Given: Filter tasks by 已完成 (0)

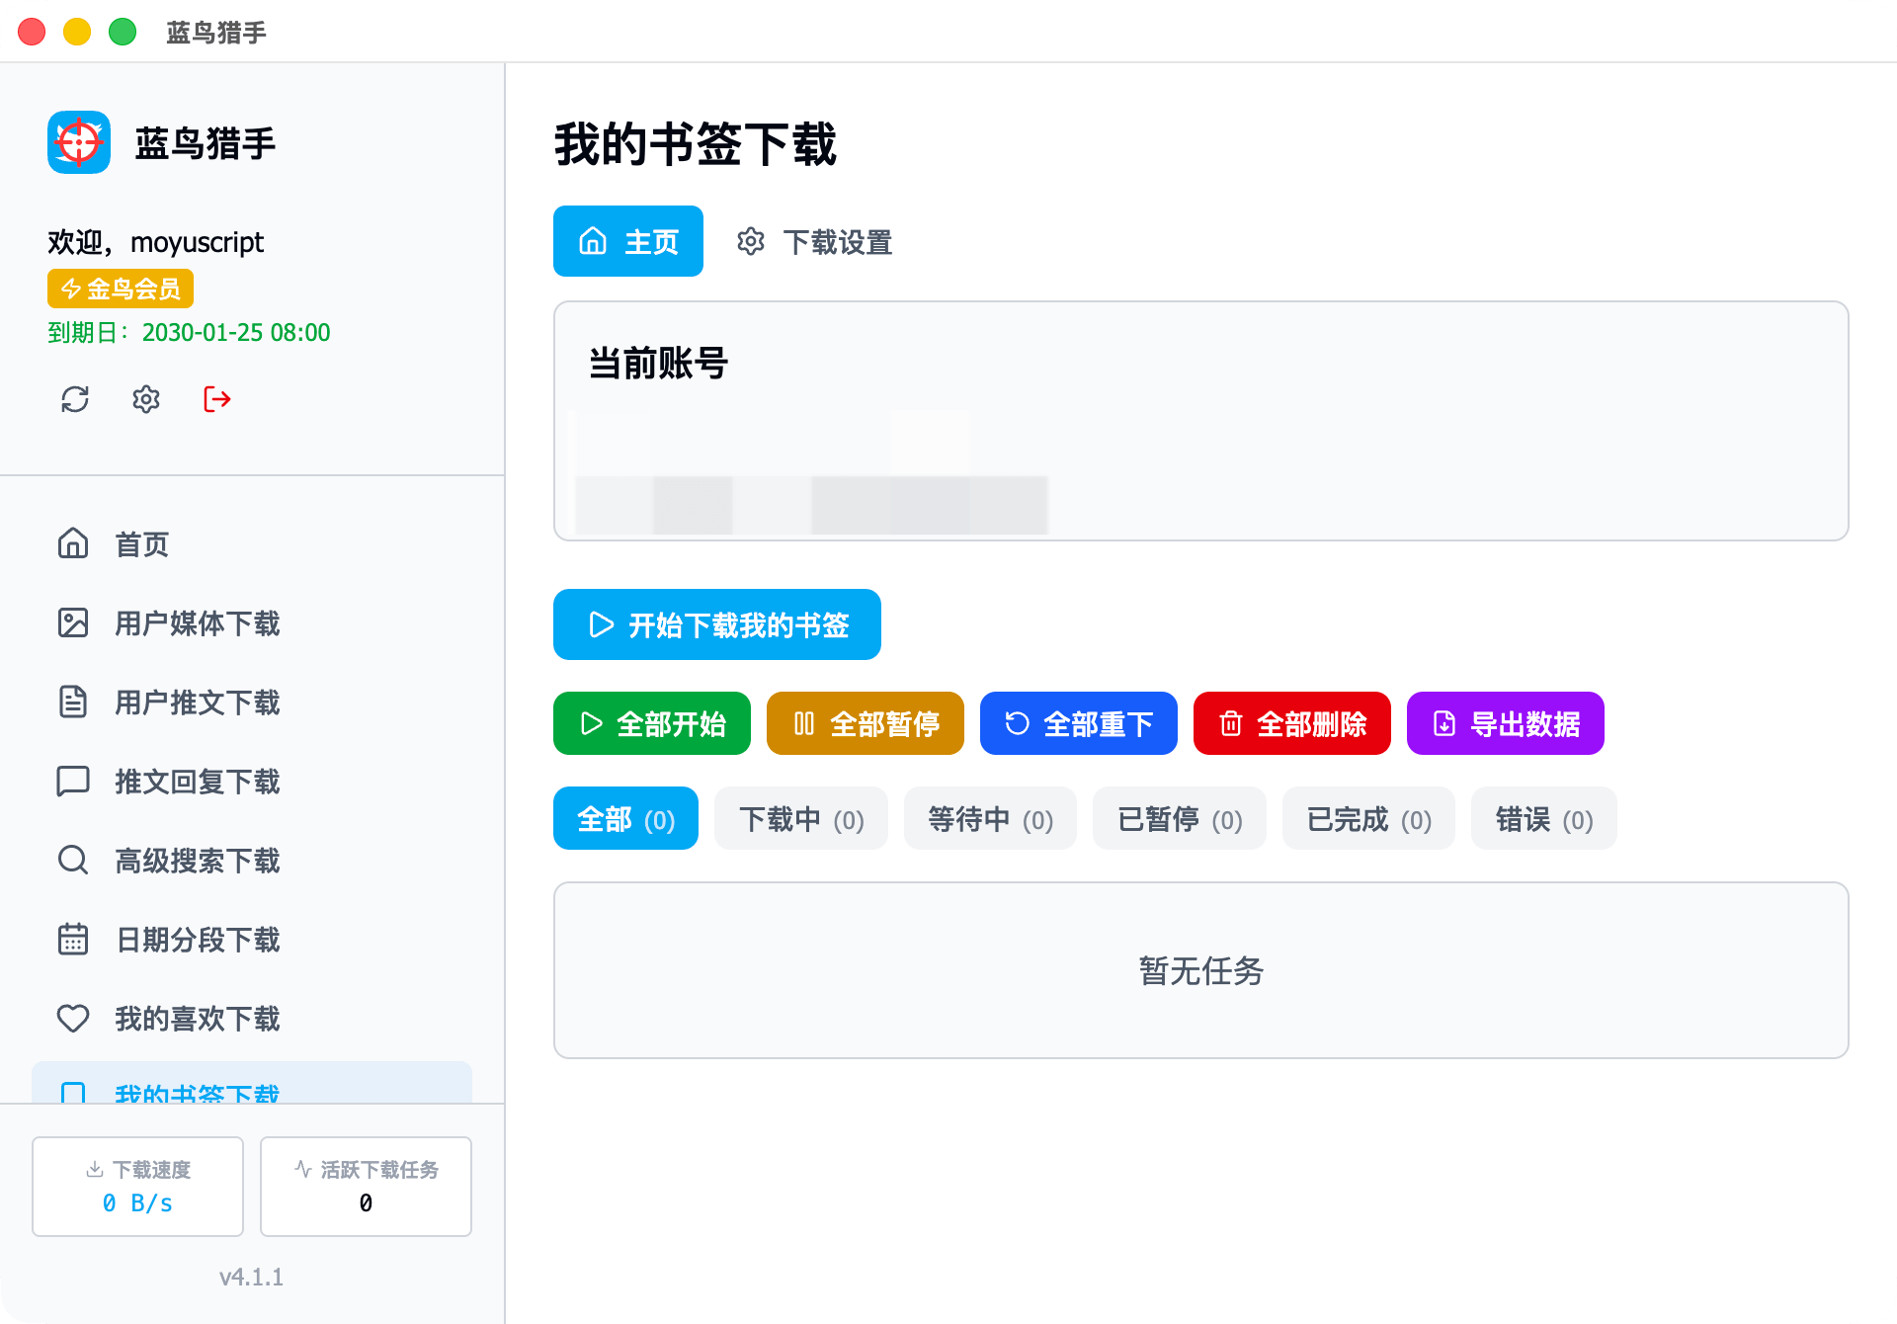Looking at the screenshot, I should pos(1368,819).
